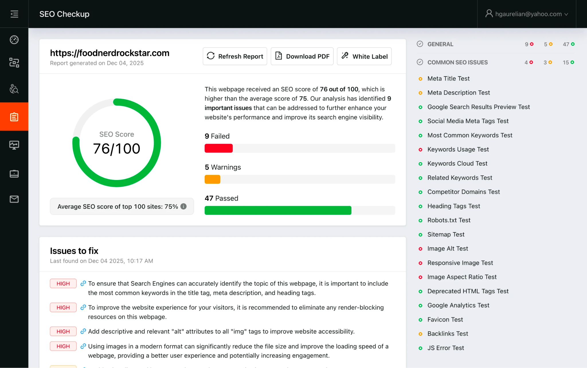This screenshot has width=587, height=368.
Task: Click the red status dot beside Keywords Usage Test
Action: [420, 149]
